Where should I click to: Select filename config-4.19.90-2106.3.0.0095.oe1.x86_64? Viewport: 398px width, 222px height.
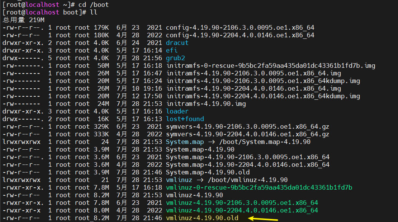240,28
